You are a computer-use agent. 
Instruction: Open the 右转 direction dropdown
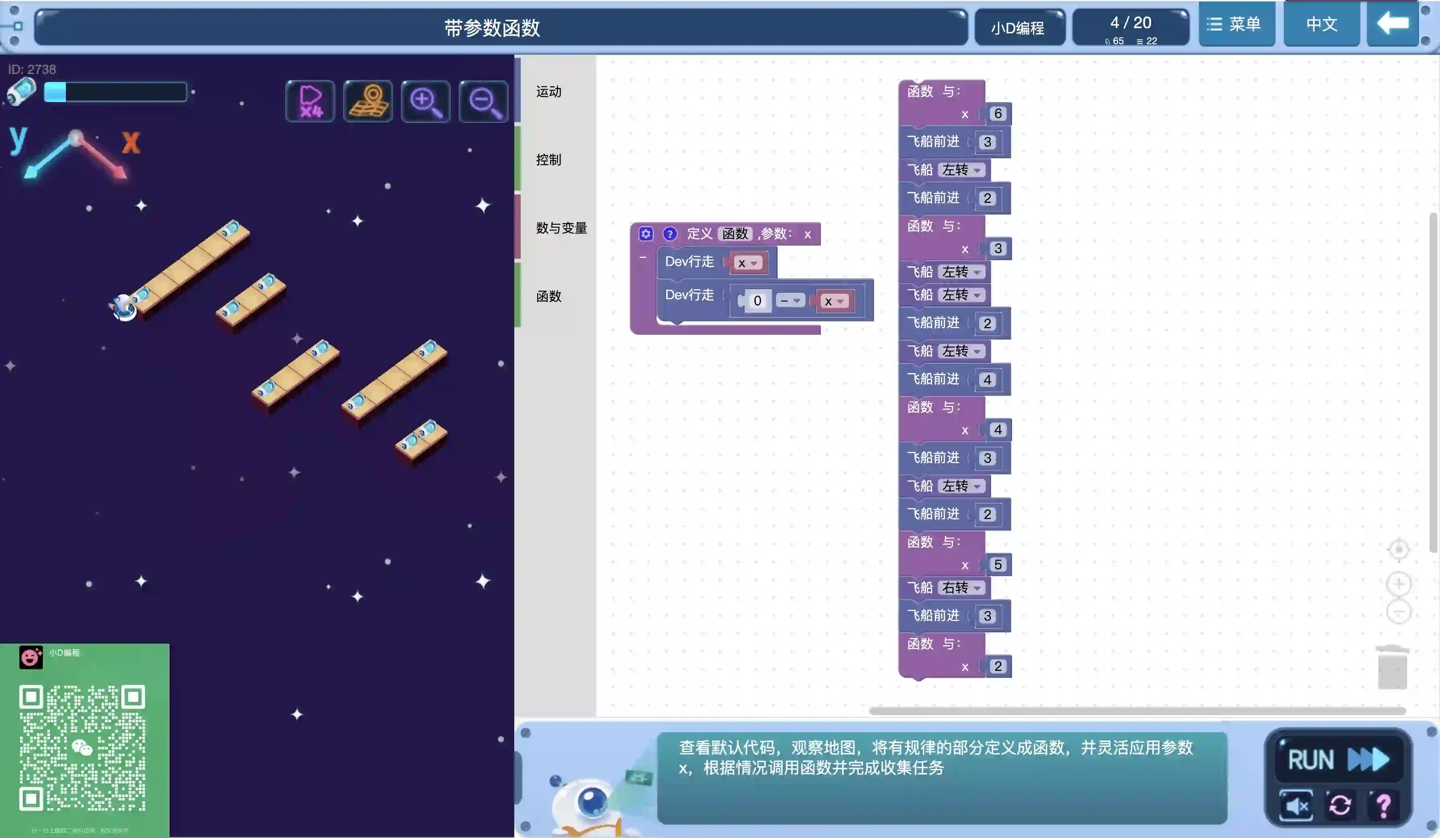coord(962,588)
